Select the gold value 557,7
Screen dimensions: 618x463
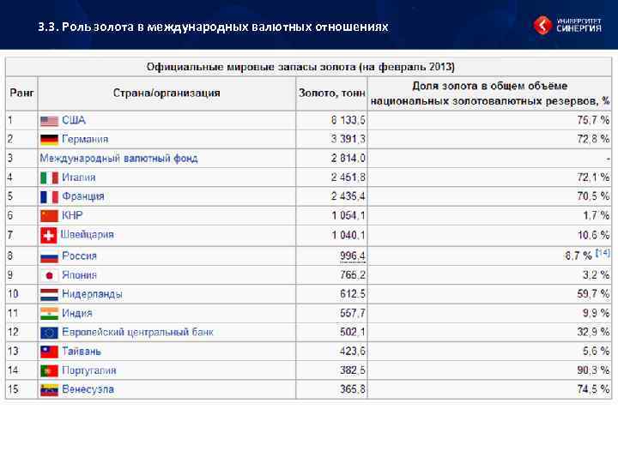point(353,314)
